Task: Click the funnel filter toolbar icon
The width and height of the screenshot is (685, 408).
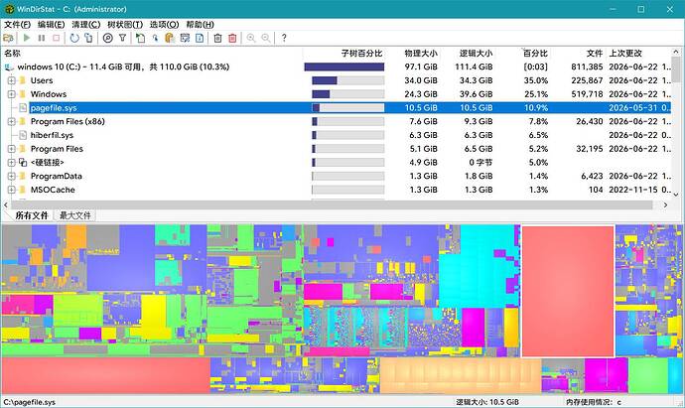Action: coord(123,38)
